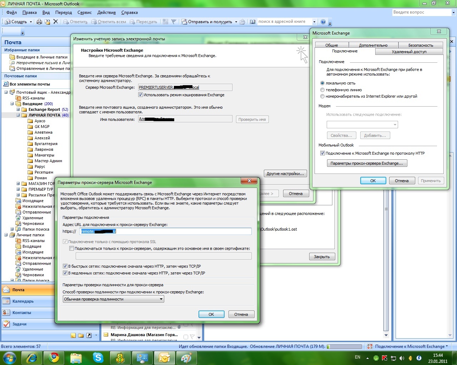Click the network connection tray icon

[393, 358]
